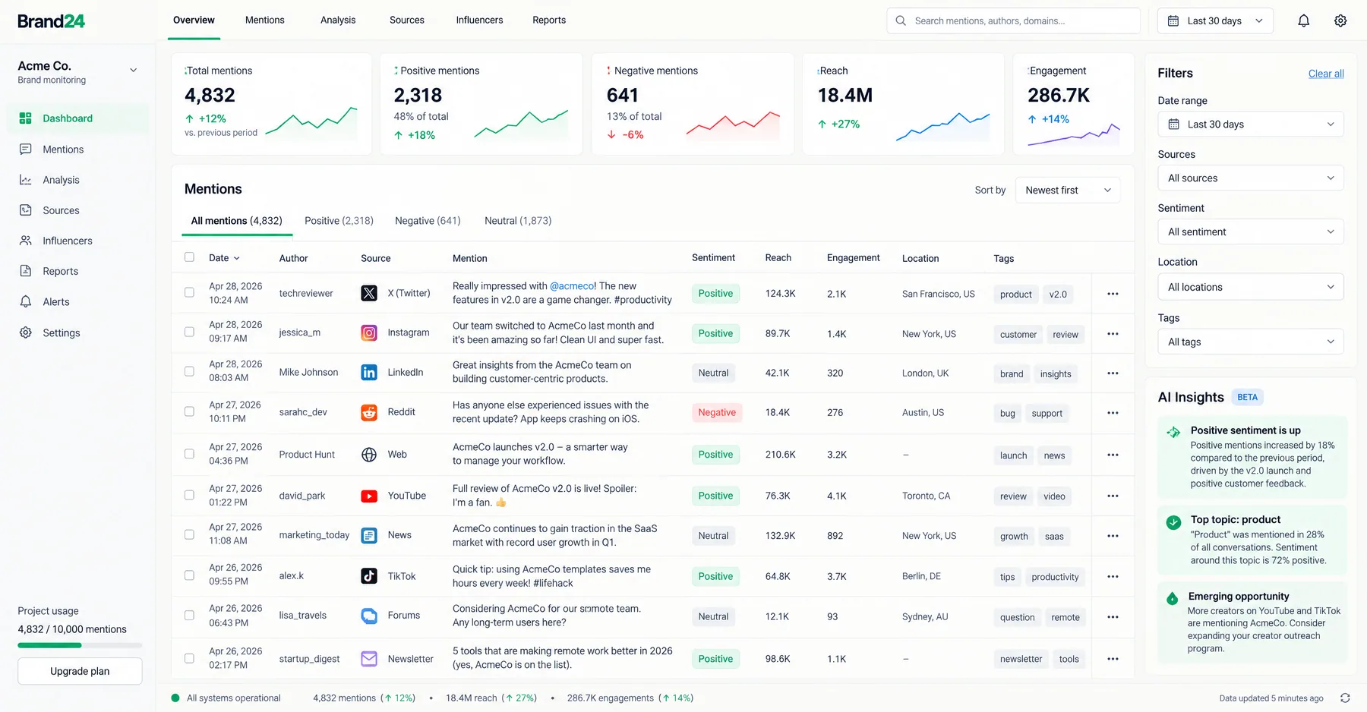1367x712 pixels.
Task: Check the Mike Johnson mention checkbox
Action: click(x=189, y=371)
